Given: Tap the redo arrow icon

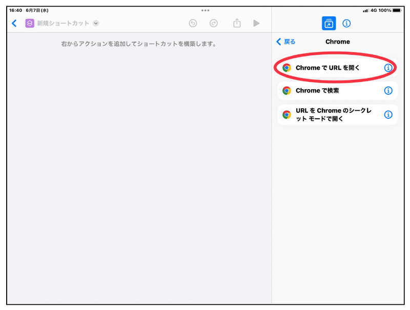Looking at the screenshot, I should coord(214,23).
